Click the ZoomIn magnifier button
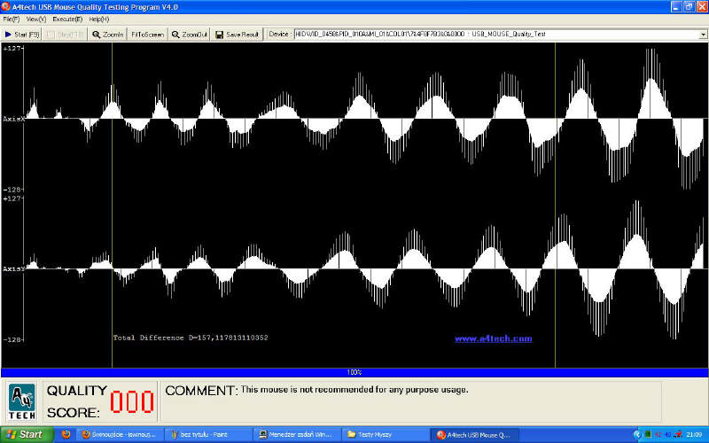Image resolution: width=709 pixels, height=443 pixels. click(x=108, y=35)
